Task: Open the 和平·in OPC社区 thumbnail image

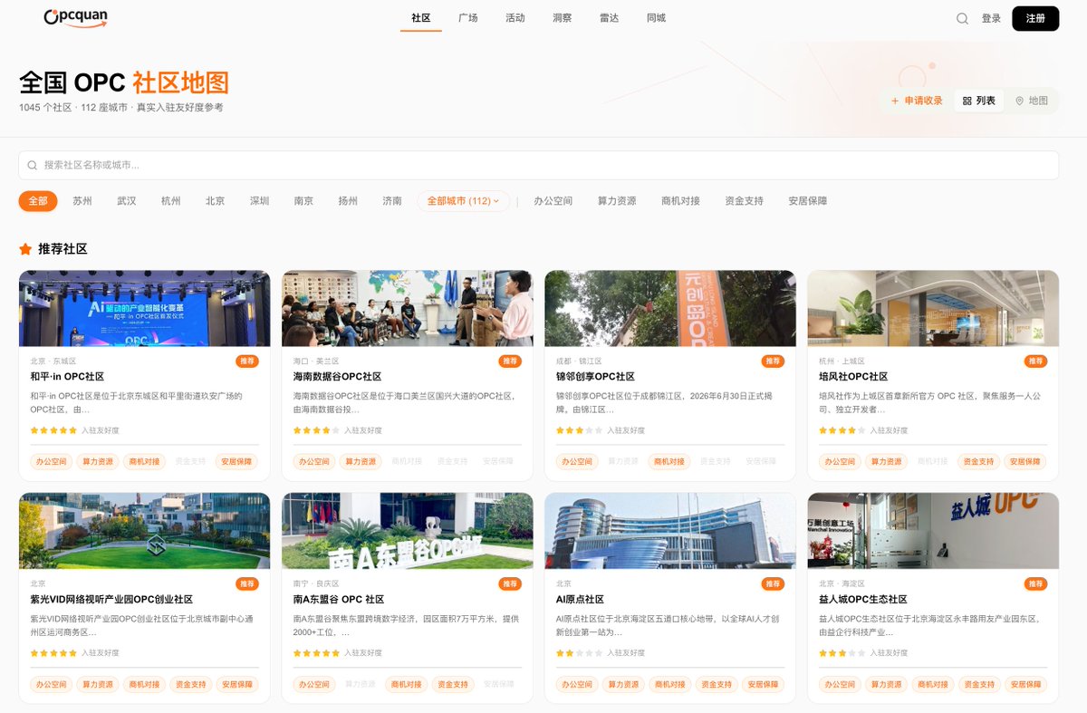Action: [145, 308]
